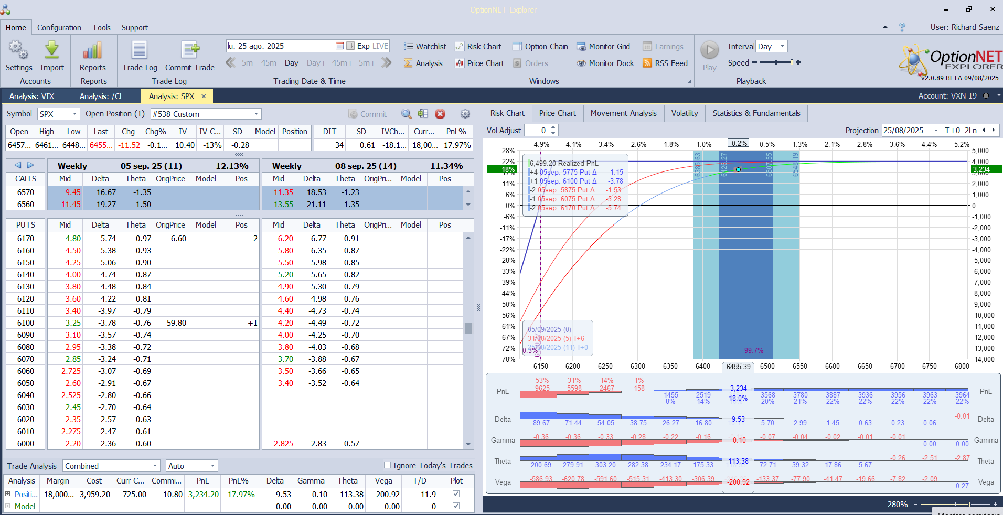
Task: Click the red delete position icon
Action: pos(440,114)
